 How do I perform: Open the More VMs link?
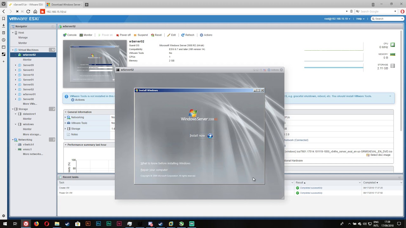tap(30, 104)
